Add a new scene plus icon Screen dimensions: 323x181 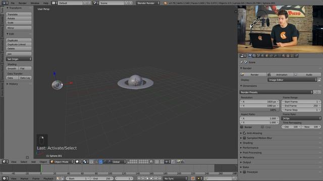126,3
